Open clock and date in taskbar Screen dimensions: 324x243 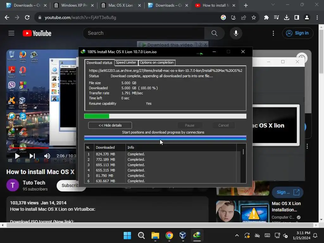[x=302, y=235]
